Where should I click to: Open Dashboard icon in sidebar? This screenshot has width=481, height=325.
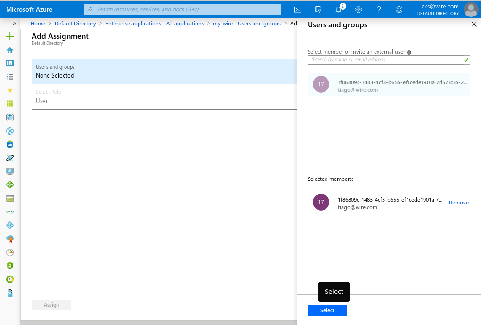point(10,63)
